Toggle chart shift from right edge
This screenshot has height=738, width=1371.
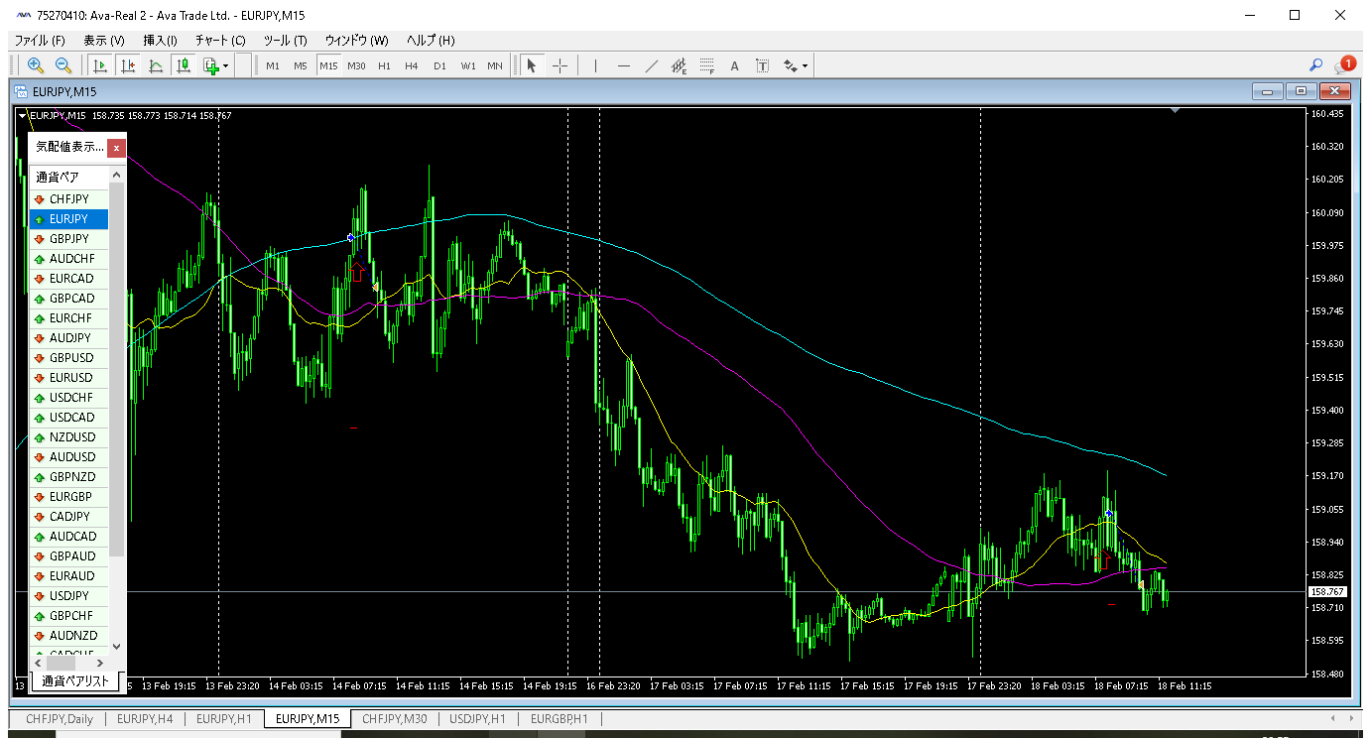coord(128,65)
